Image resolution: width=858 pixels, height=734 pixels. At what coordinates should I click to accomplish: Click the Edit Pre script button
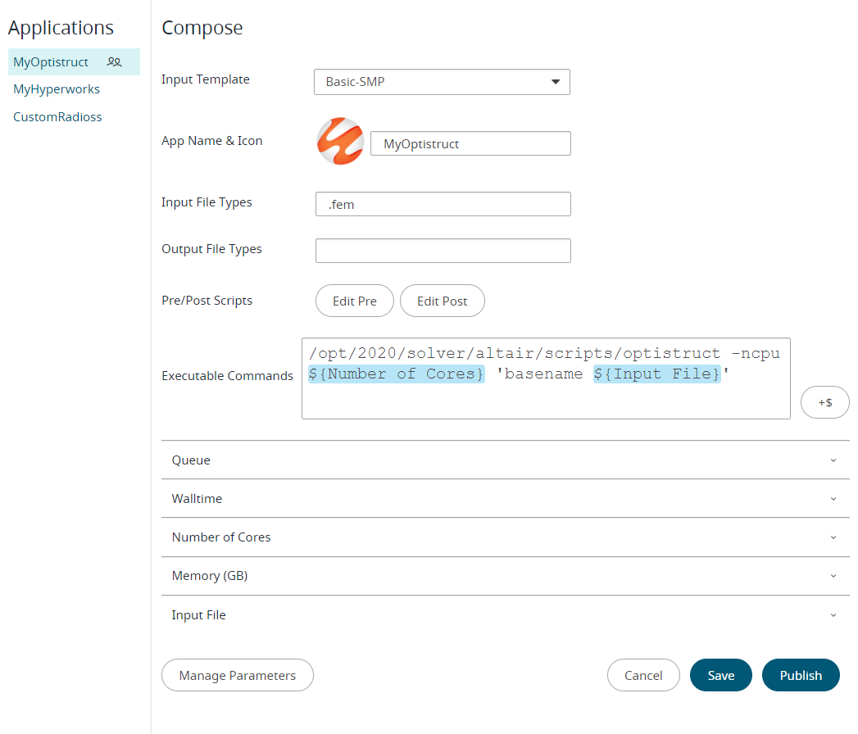(x=355, y=301)
